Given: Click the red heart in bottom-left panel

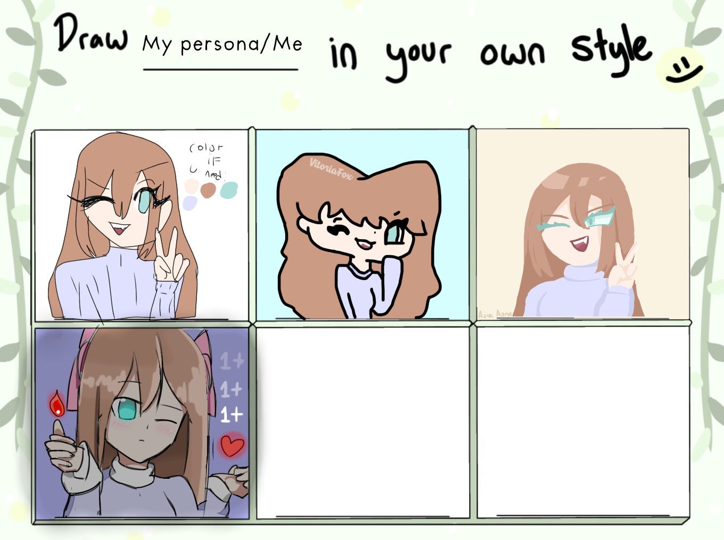Looking at the screenshot, I should click(232, 446).
